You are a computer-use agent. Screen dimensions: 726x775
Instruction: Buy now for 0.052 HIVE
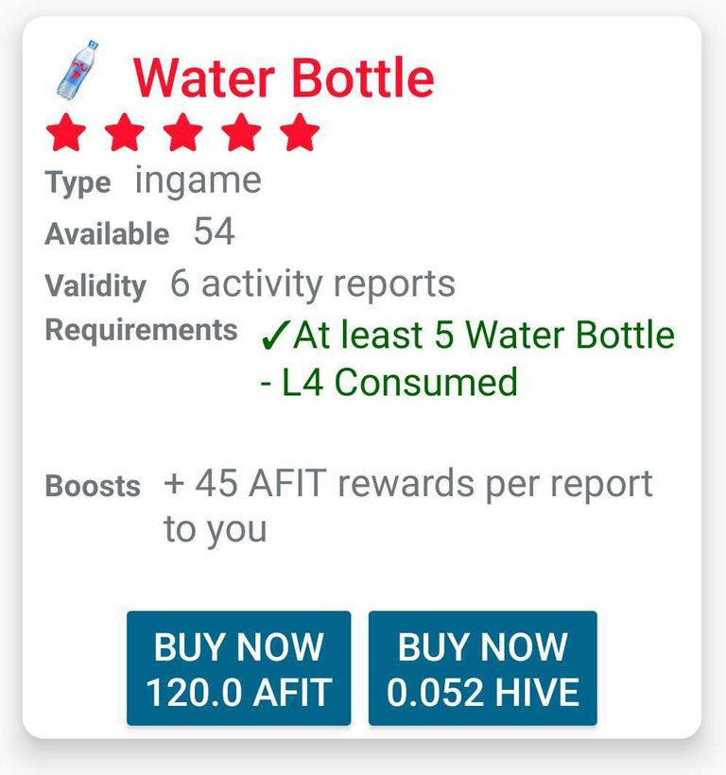pyautogui.click(x=483, y=668)
